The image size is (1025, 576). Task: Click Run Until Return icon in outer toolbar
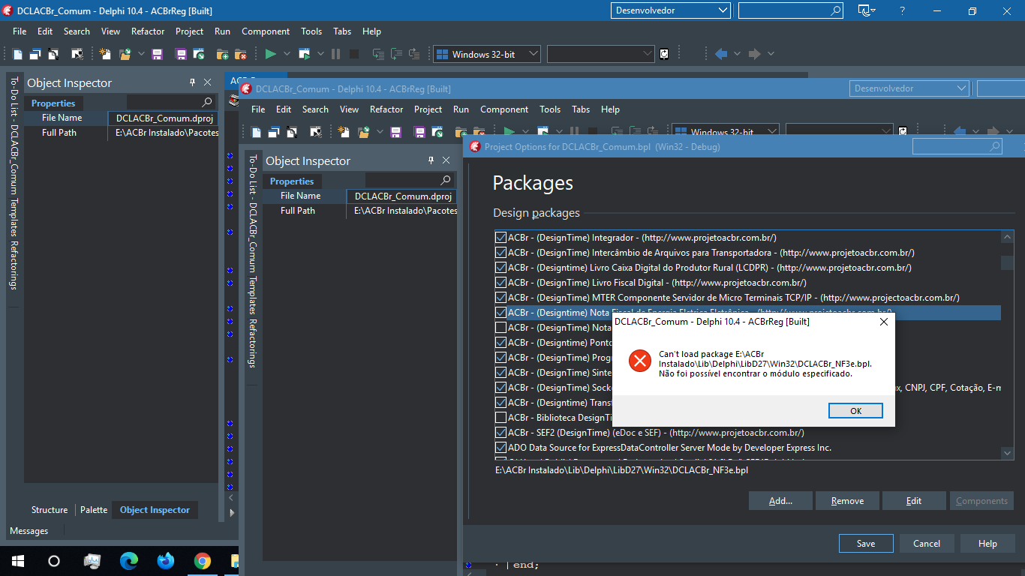(x=414, y=54)
